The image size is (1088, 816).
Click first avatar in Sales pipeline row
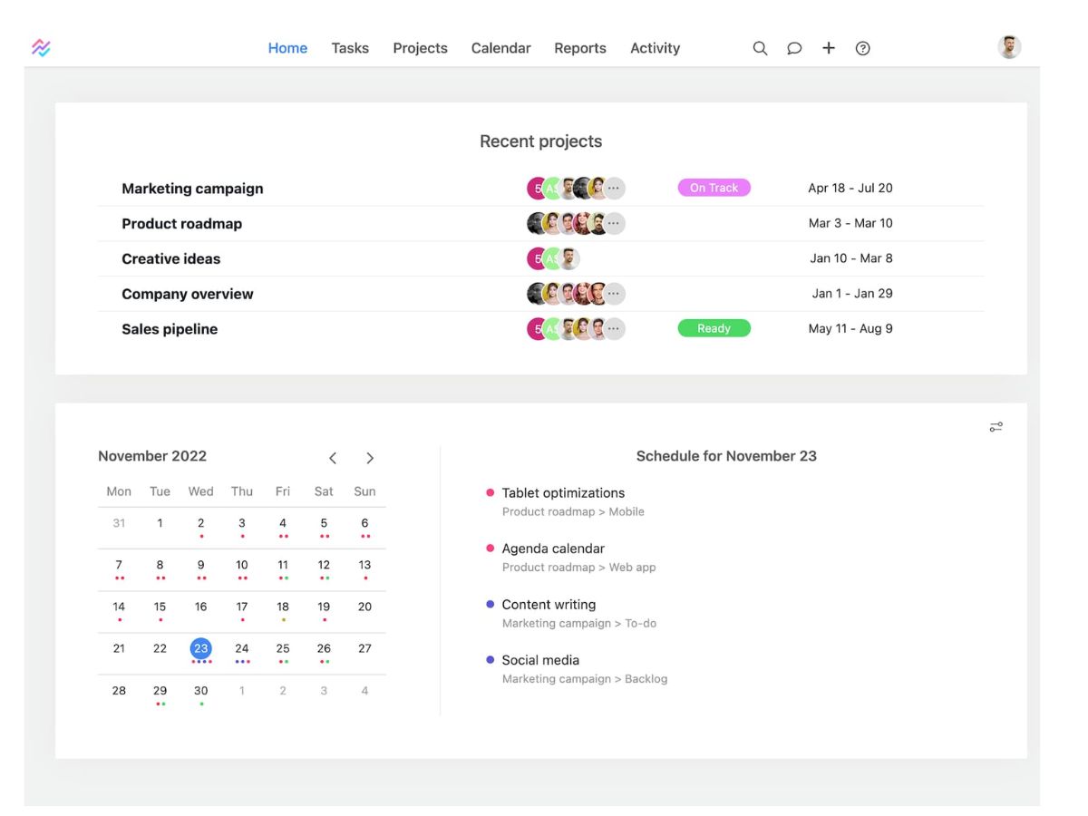click(537, 329)
